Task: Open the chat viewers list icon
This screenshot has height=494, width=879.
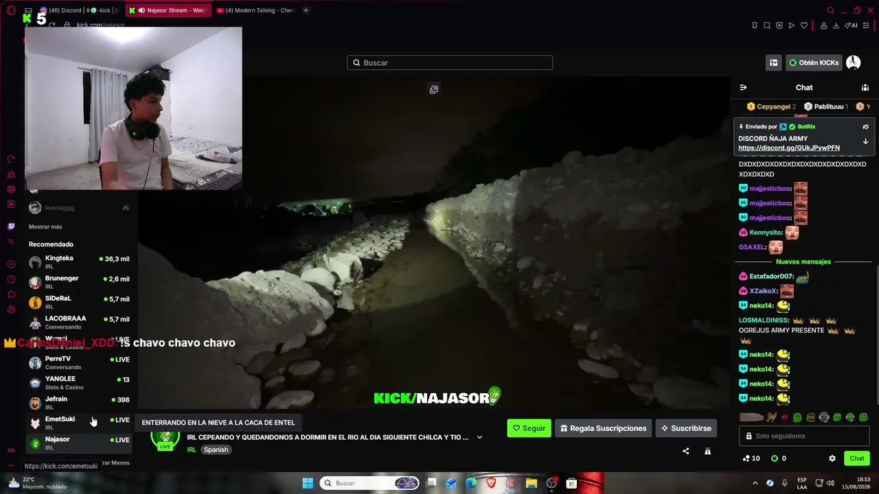Action: pyautogui.click(x=865, y=88)
